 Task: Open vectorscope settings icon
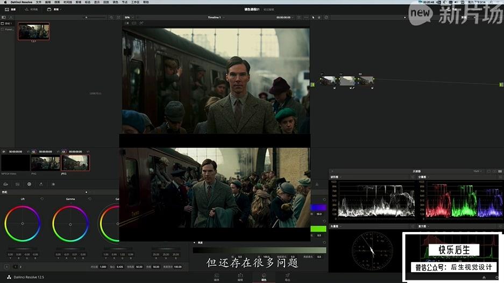pos(413,227)
